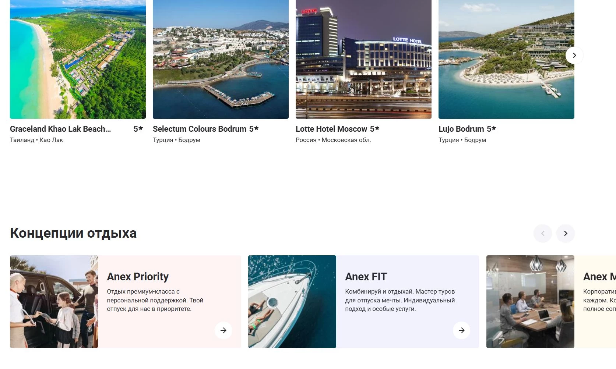This screenshot has width=616, height=369.
Task: Open Anex Priority car transfer image
Action: pos(54,301)
